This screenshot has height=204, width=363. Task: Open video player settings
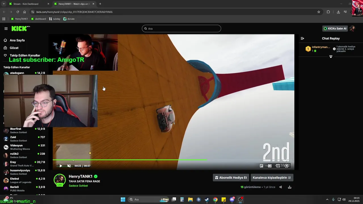pyautogui.click(x=286, y=166)
